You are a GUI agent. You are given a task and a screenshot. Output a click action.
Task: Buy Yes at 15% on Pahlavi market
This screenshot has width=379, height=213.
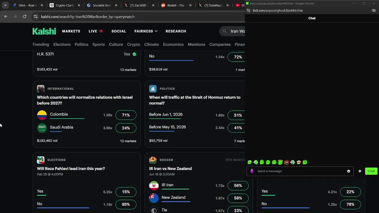[126, 192]
